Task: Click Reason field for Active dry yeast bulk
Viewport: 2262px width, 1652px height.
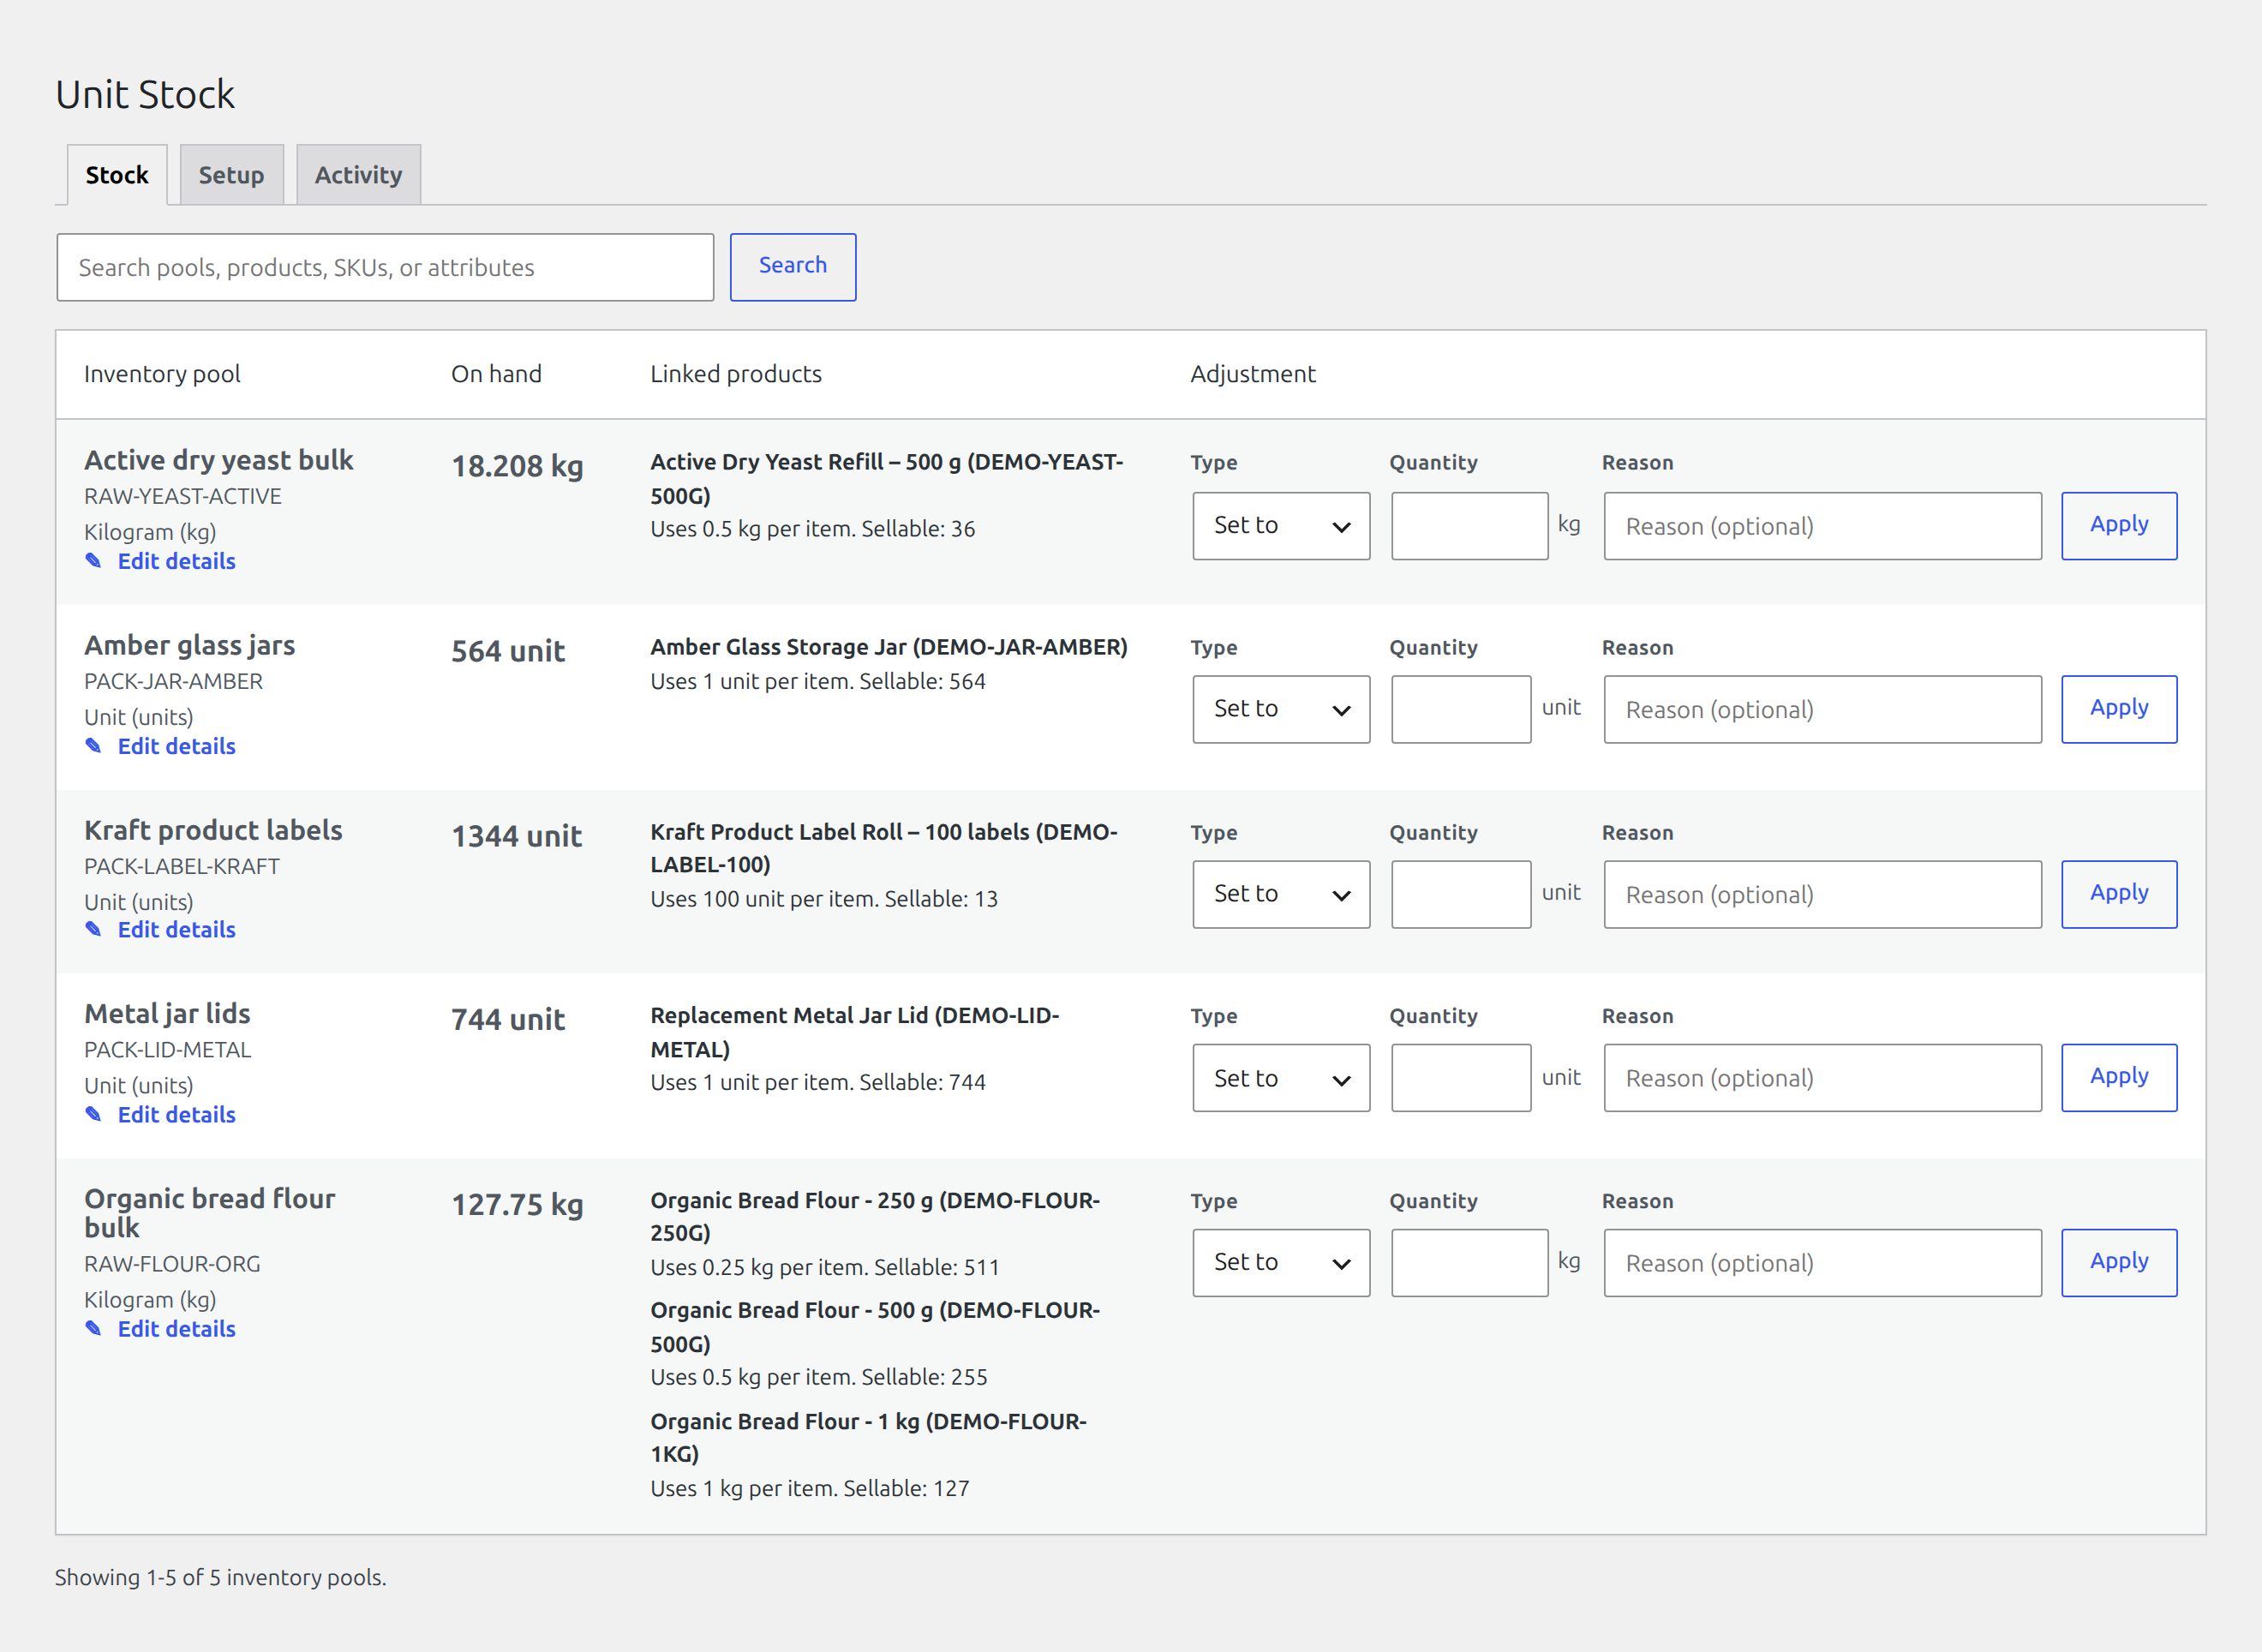Action: (1822, 526)
